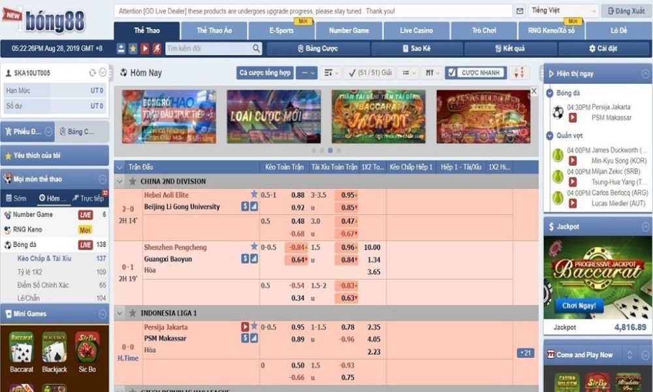Close the promotional banner carousel
The width and height of the screenshot is (653, 392).
coord(534,91)
